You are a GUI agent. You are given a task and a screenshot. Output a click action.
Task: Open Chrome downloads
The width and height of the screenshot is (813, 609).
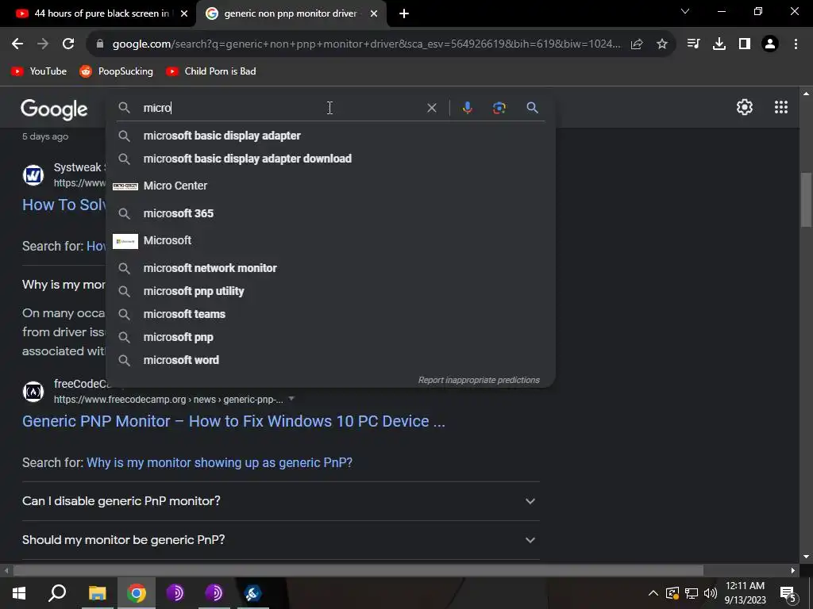click(x=719, y=44)
